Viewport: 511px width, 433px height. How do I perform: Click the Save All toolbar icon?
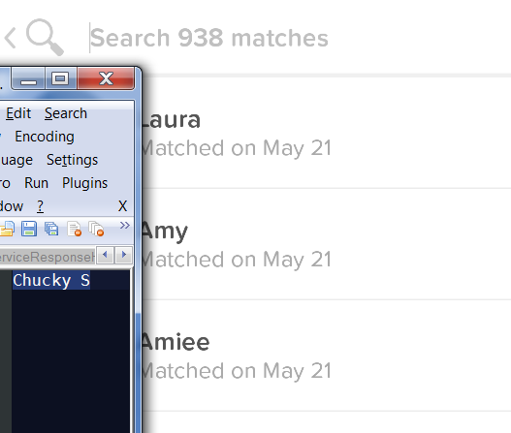[51, 229]
